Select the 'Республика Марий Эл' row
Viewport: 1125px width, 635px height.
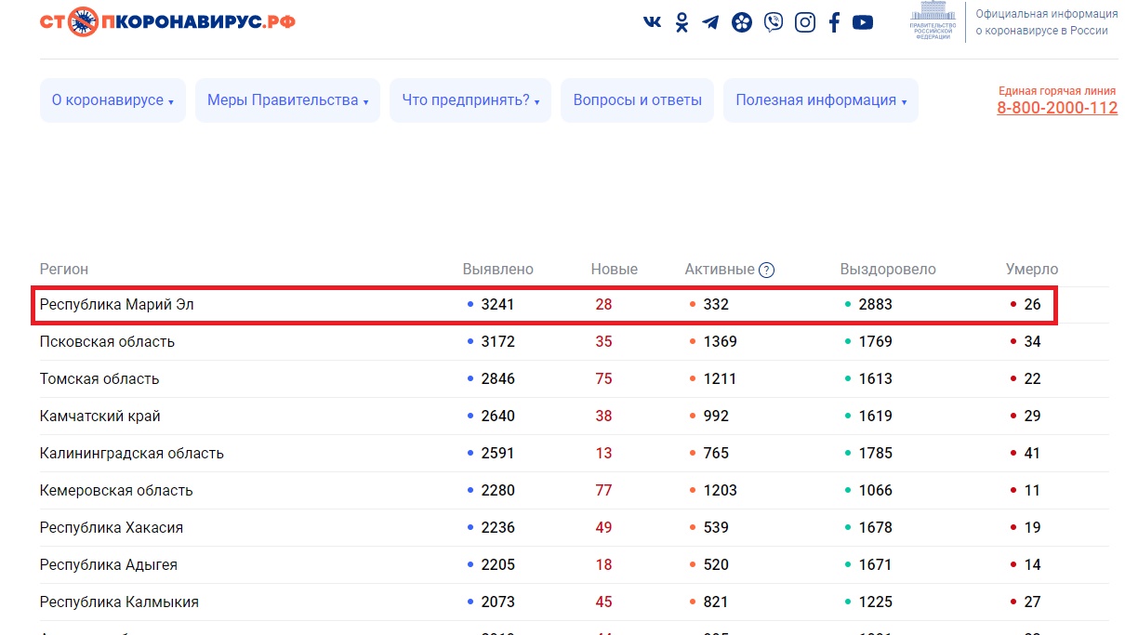point(117,305)
